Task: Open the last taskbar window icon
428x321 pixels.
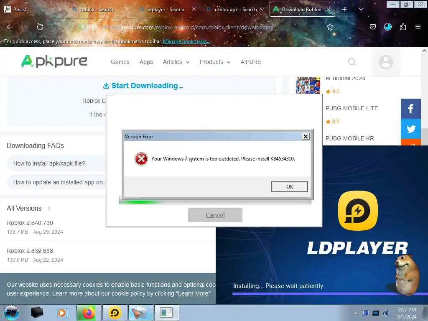Action: coord(167,313)
